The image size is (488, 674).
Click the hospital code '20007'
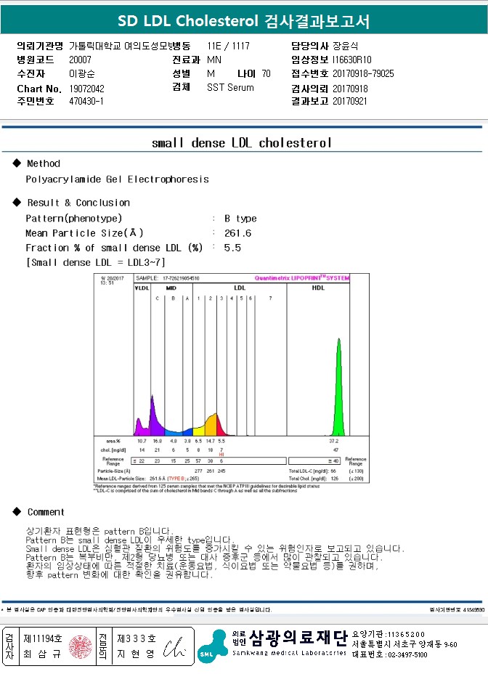coord(80,60)
